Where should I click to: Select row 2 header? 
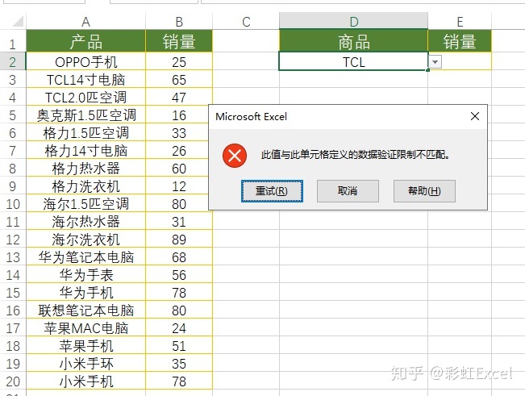pyautogui.click(x=13, y=62)
